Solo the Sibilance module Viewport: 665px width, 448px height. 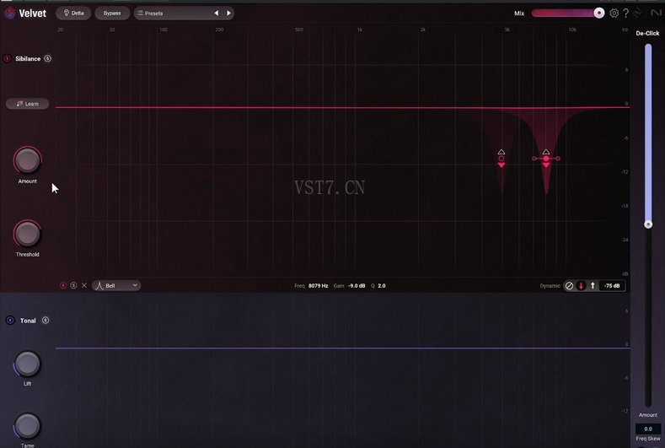(47, 58)
